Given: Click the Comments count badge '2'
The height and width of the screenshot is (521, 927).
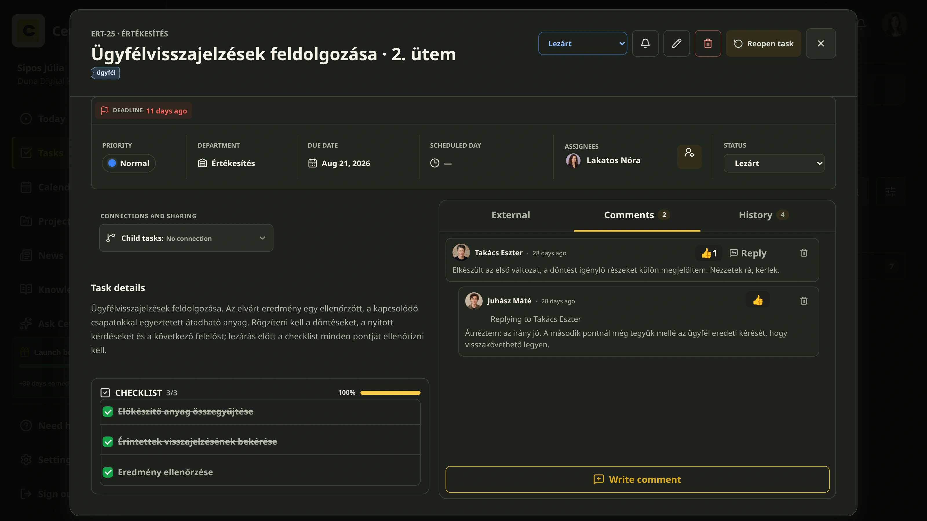Looking at the screenshot, I should (x=664, y=215).
